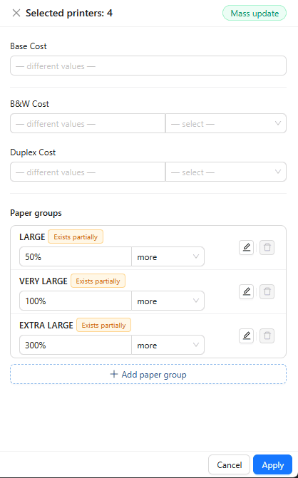Image resolution: width=298 pixels, height=478 pixels.
Task: Open VERY LARGE group's more dropdown
Action: pos(168,301)
